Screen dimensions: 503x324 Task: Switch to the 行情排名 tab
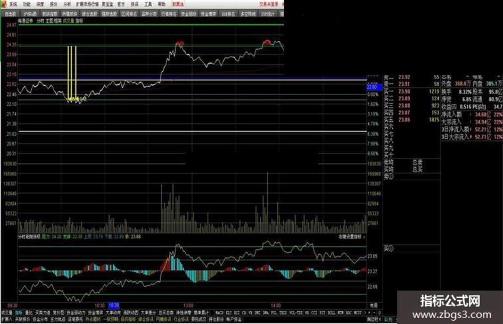tap(169, 14)
